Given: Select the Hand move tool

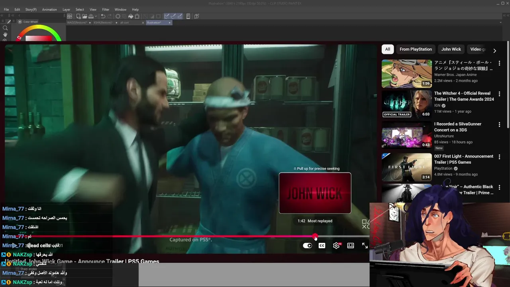Looking at the screenshot, I should pyautogui.click(x=5, y=35).
